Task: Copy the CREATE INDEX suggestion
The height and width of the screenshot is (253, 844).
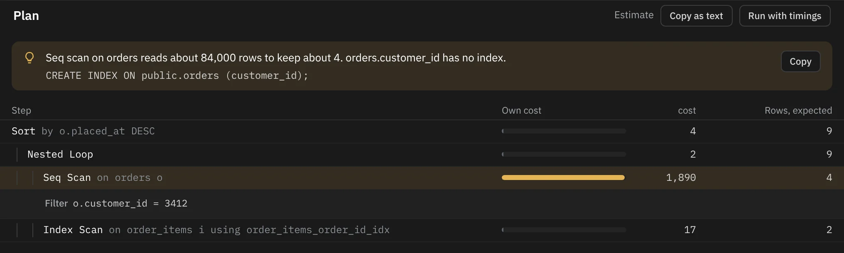Action: (800, 61)
